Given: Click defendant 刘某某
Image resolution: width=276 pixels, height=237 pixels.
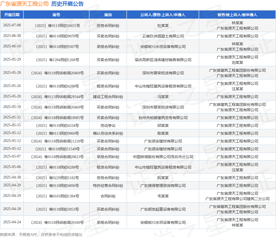Looking at the screenshot, I should [x=237, y=62].
